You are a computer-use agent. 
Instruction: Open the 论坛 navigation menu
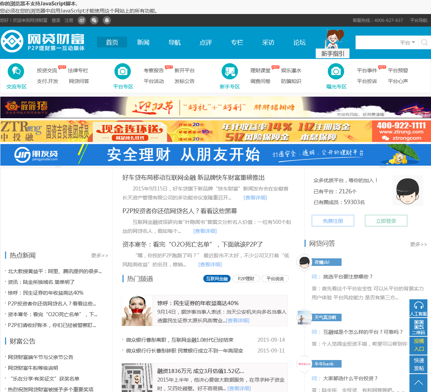300,42
